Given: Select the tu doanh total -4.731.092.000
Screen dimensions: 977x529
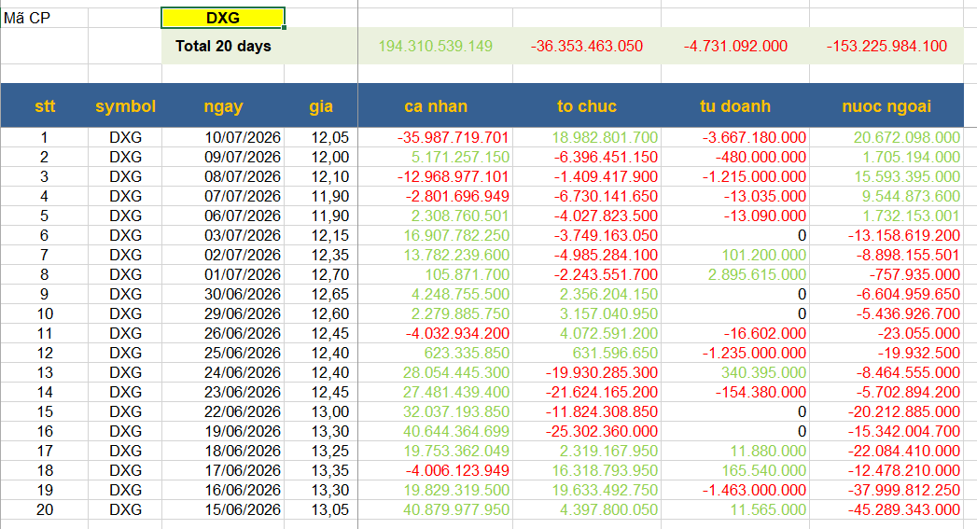Looking at the screenshot, I should (x=735, y=46).
